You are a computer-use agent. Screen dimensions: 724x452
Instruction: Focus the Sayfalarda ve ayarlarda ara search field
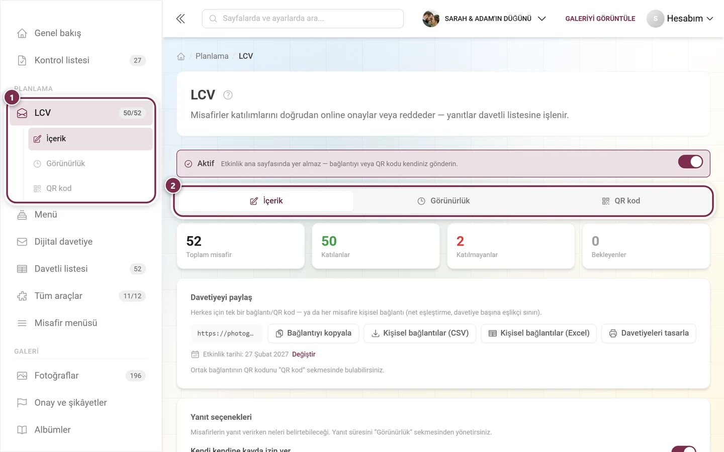click(x=303, y=19)
